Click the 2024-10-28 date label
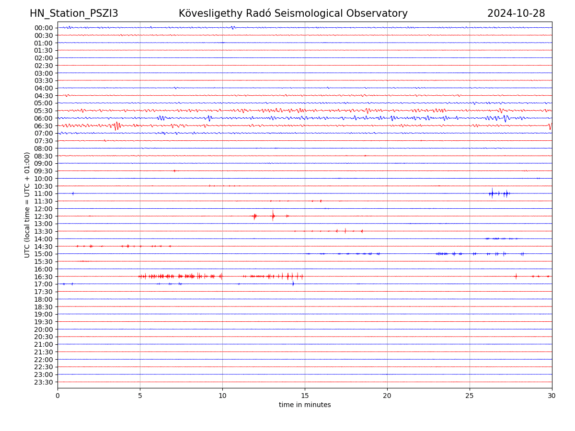 516,13
